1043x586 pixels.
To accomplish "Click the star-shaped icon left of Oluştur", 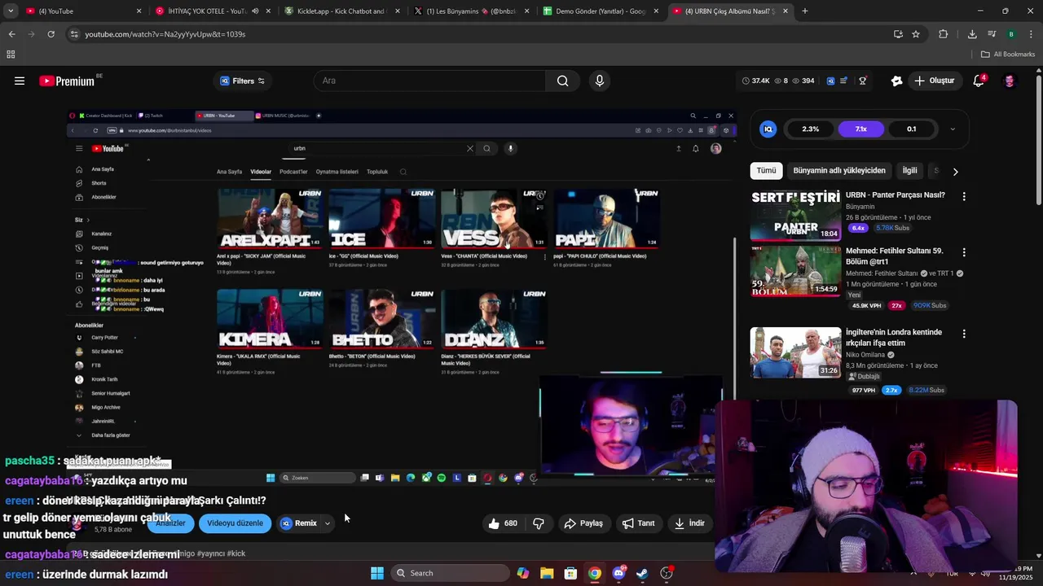I will click(896, 81).
